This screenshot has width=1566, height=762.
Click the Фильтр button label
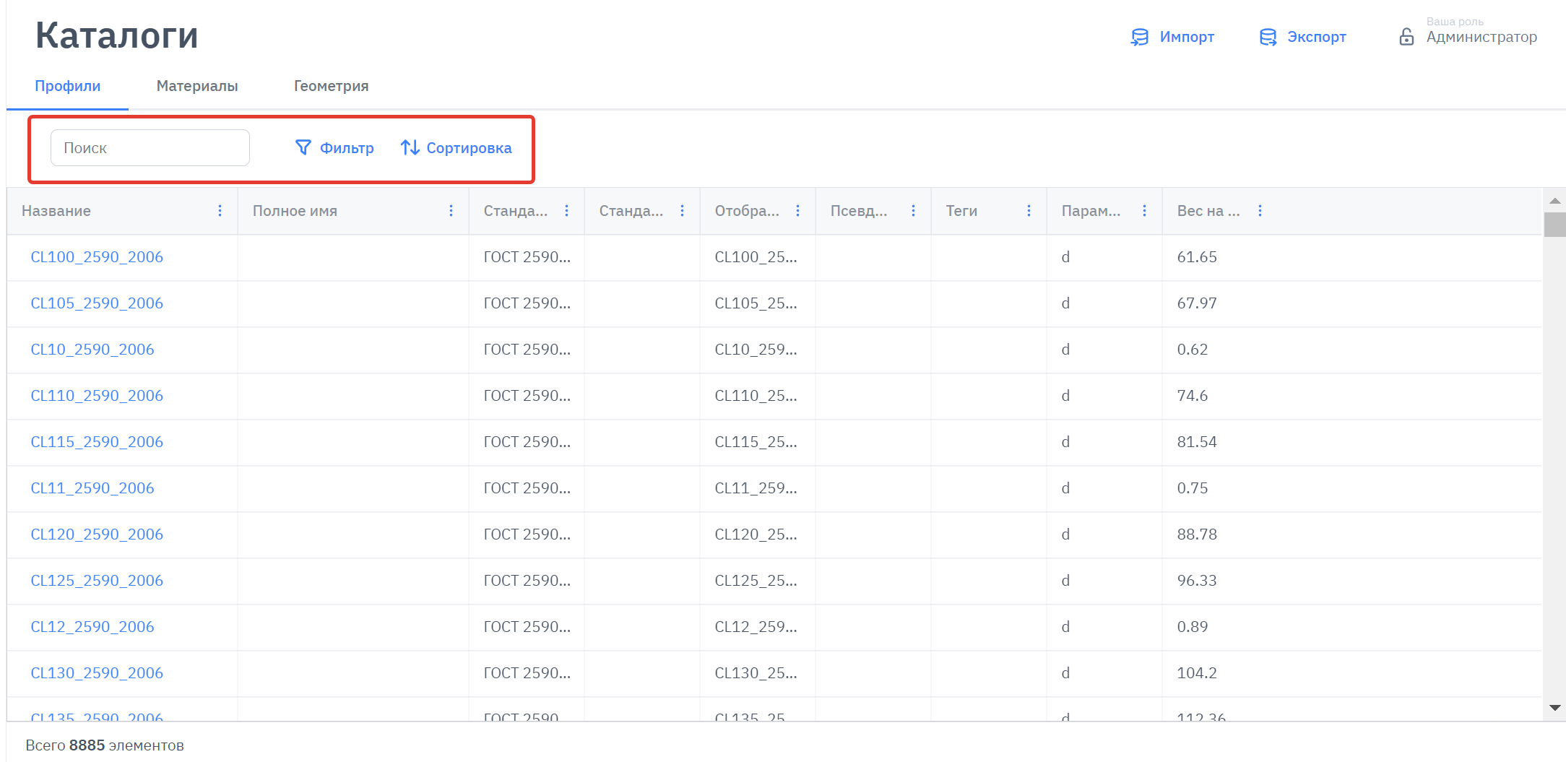[x=347, y=148]
